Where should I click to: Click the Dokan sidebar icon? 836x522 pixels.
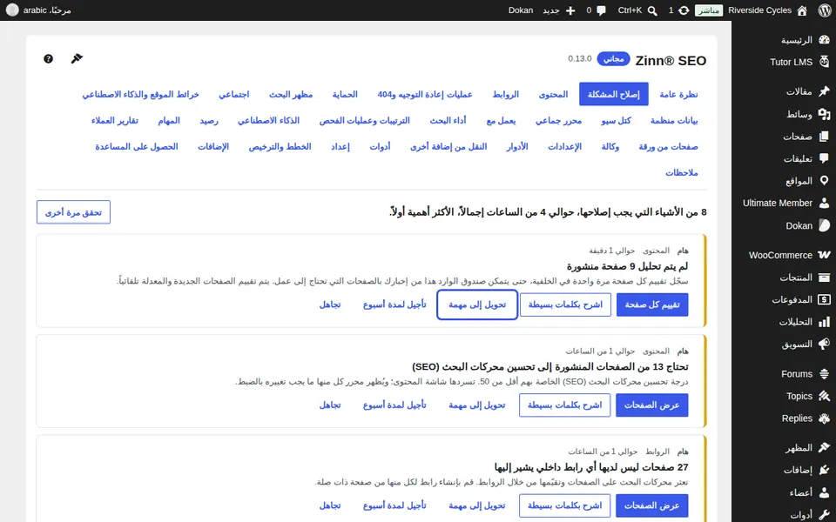pyautogui.click(x=824, y=225)
